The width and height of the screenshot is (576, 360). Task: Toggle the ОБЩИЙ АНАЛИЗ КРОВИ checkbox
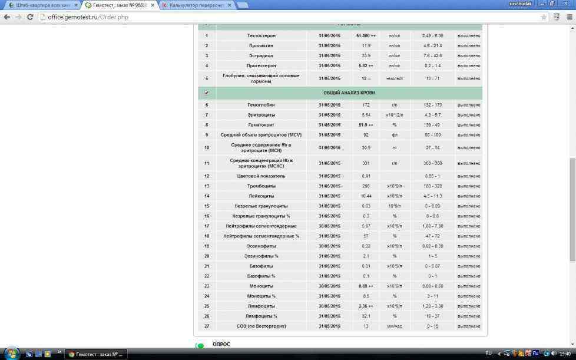coord(206,93)
